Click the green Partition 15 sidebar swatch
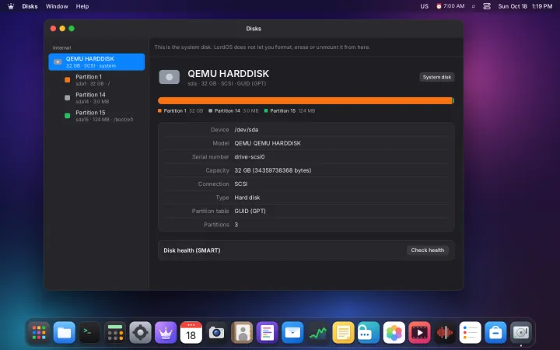 [67, 115]
